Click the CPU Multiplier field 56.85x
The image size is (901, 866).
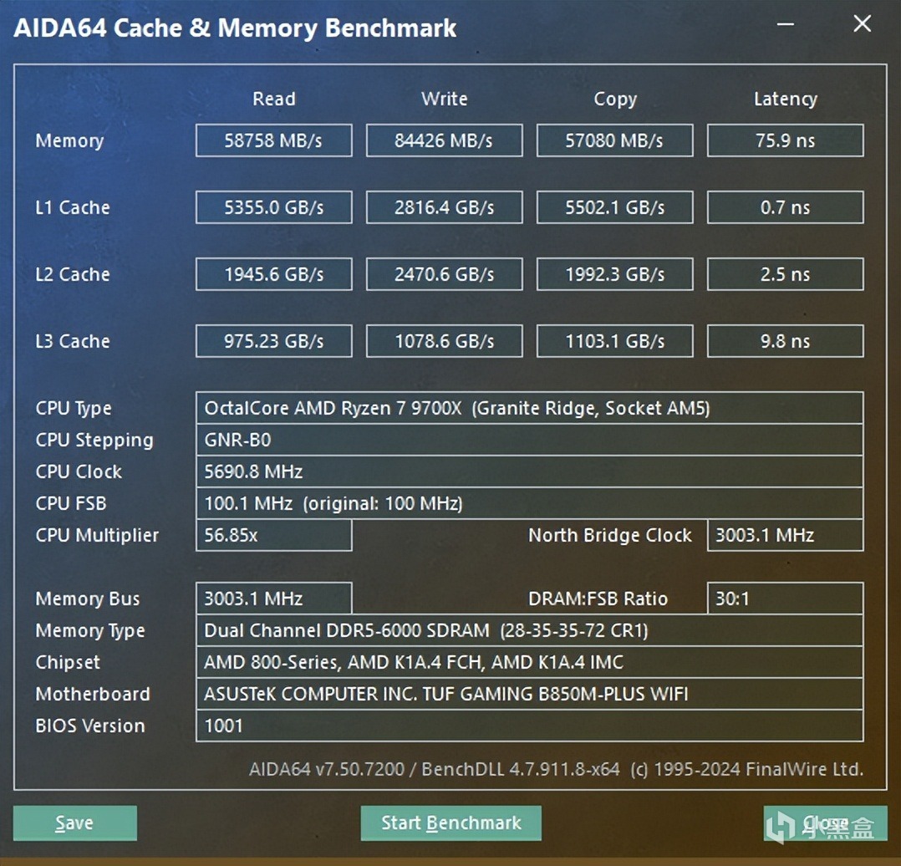pos(273,536)
